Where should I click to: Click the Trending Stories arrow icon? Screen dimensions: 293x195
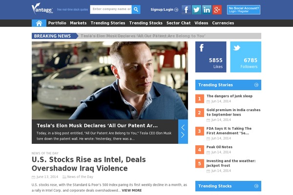pos(256,85)
